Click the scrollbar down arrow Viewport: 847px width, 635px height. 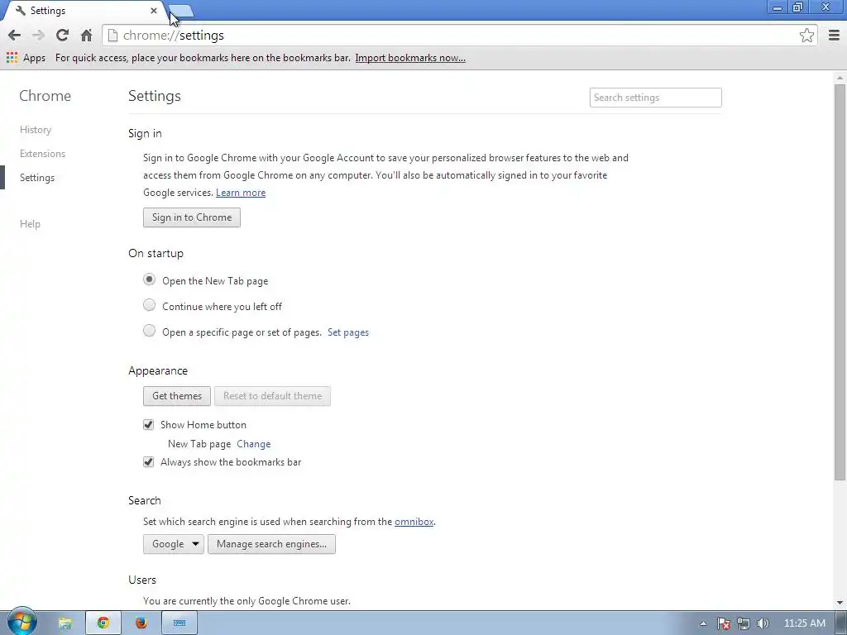[x=840, y=603]
